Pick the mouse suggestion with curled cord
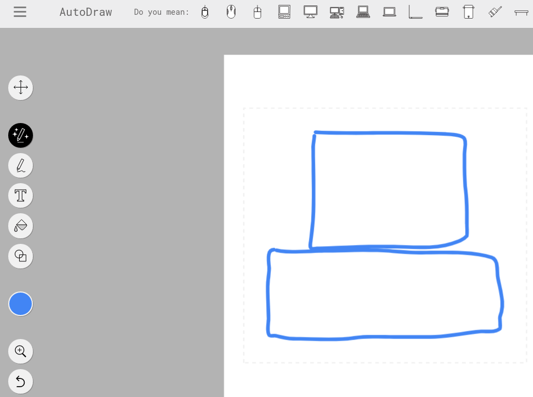Image resolution: width=533 pixels, height=397 pixels. (x=205, y=12)
